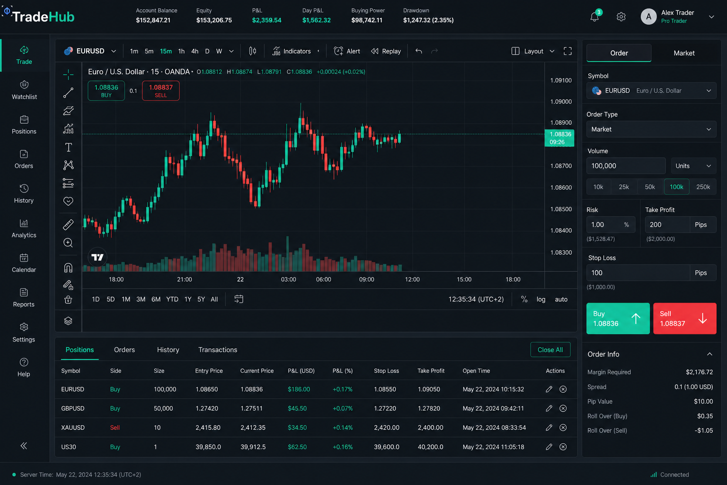Open the volume Units dropdown
727x485 pixels.
coord(693,166)
